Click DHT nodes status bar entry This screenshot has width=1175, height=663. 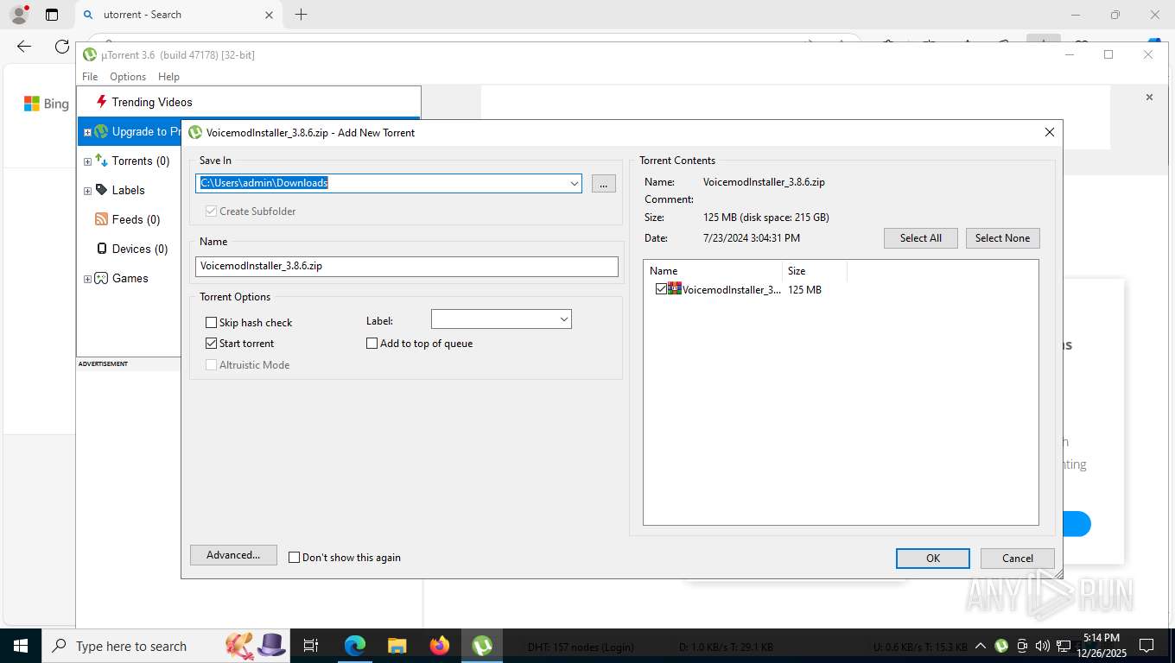click(x=581, y=647)
